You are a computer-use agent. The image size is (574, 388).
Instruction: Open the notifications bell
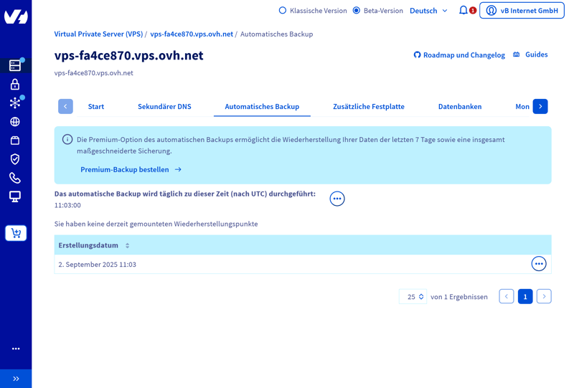pos(464,11)
